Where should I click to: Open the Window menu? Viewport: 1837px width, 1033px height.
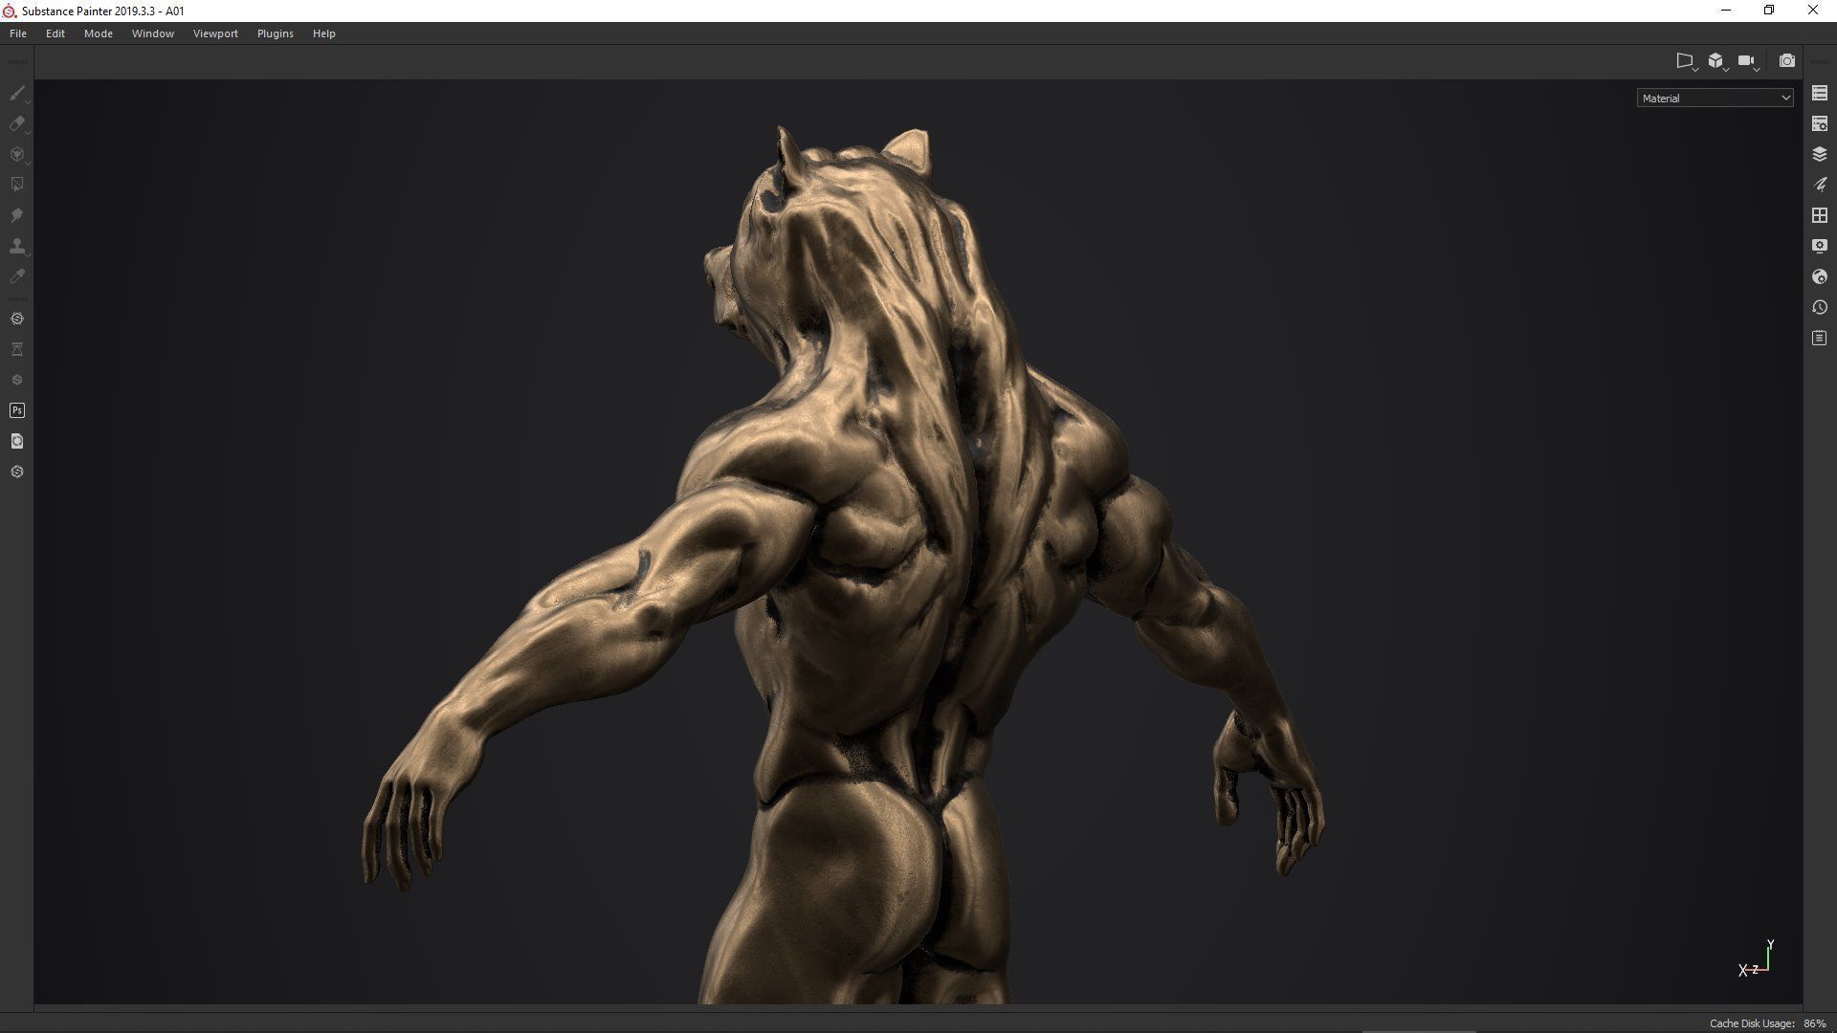153,33
